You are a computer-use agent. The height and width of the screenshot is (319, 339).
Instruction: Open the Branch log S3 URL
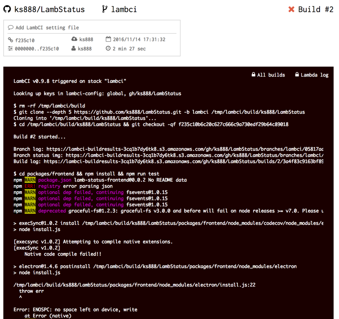click(185, 149)
